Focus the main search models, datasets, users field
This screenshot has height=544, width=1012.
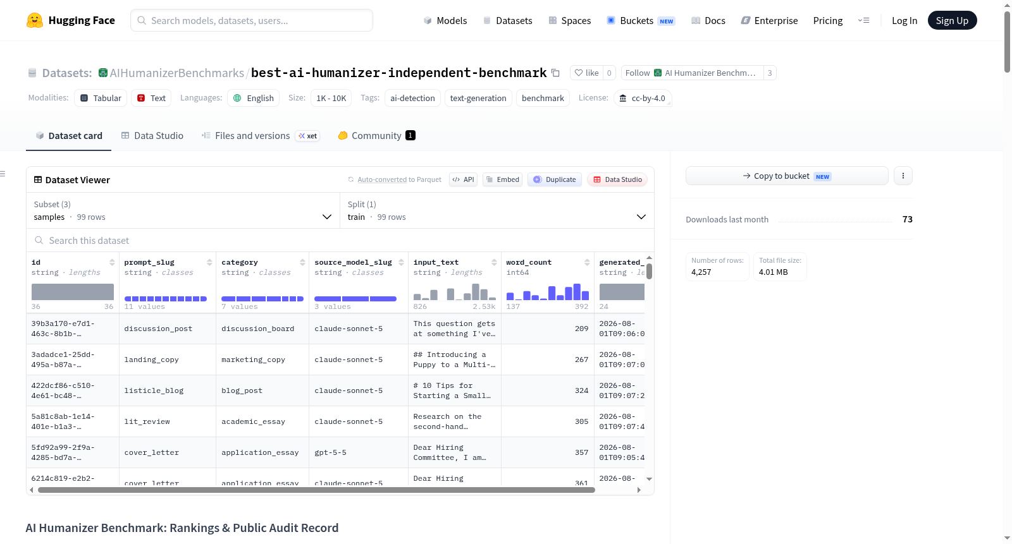click(252, 20)
